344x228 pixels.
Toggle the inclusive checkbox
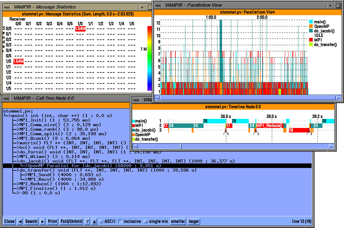pos(120,221)
